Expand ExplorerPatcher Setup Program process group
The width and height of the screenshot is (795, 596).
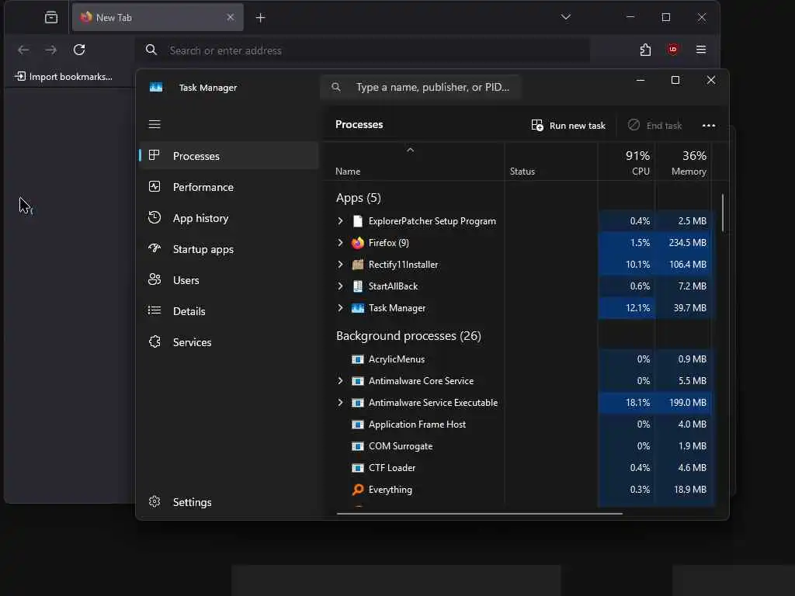pyautogui.click(x=340, y=221)
